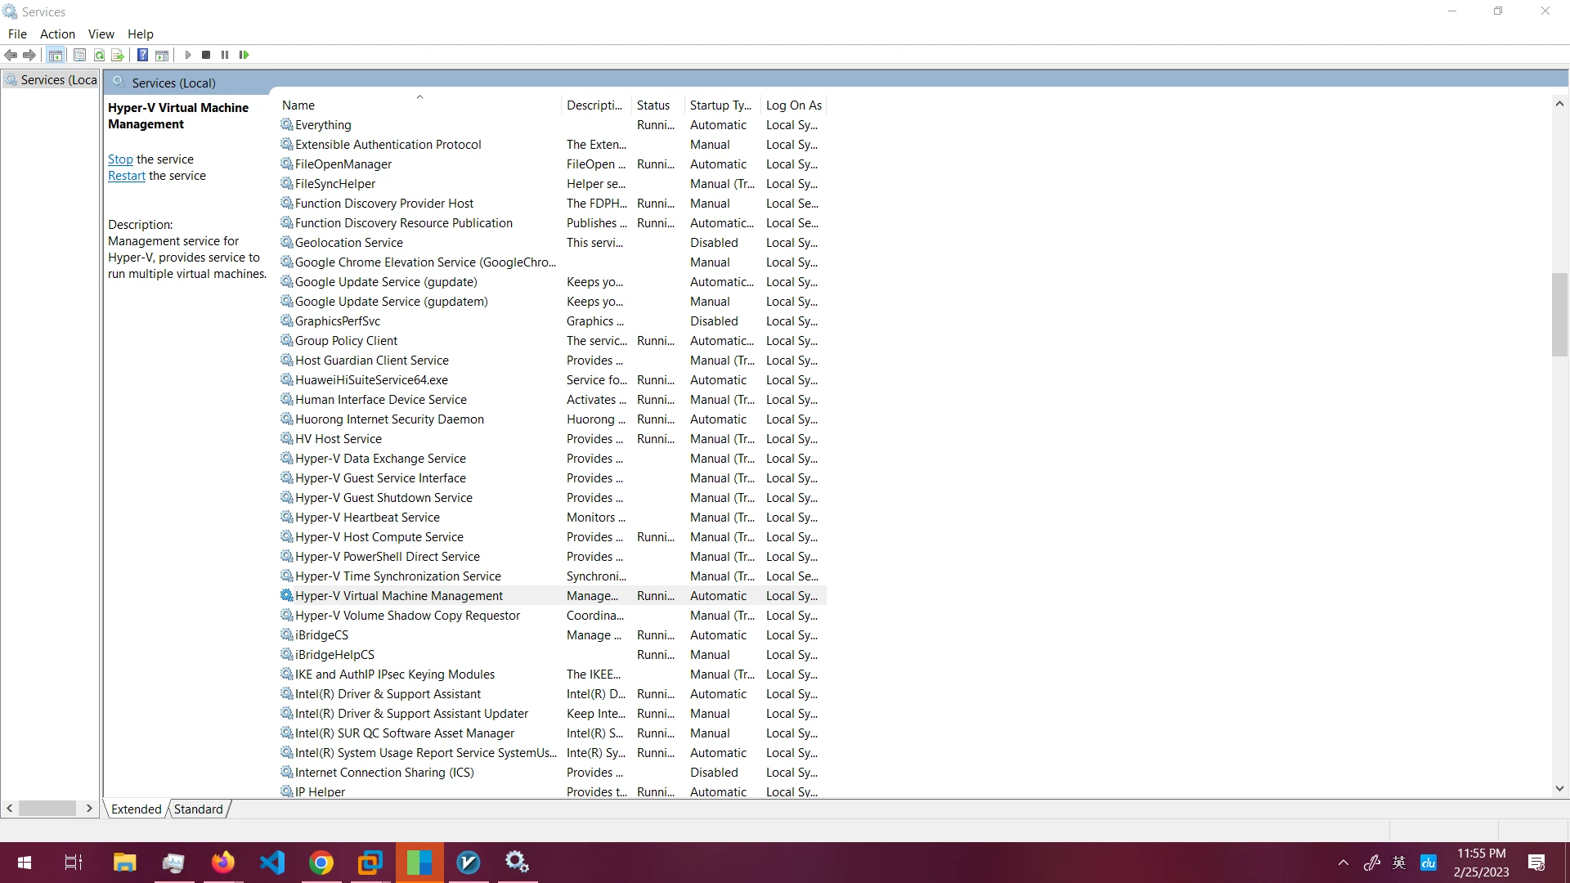Click the Restart Service toolbar icon
Screen dimensions: 1570x883
pos(244,55)
